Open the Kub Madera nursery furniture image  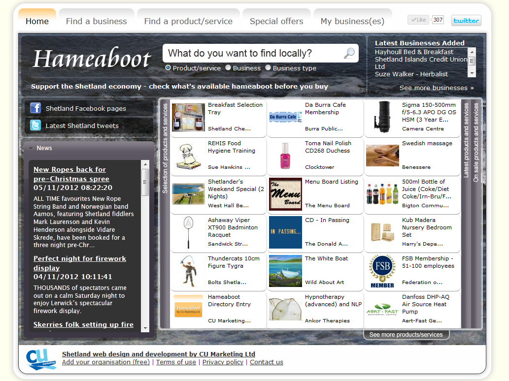point(382,232)
